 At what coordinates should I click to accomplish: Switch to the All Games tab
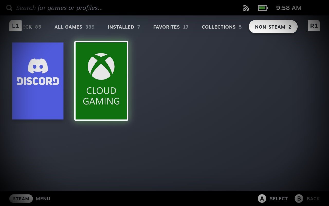click(75, 27)
